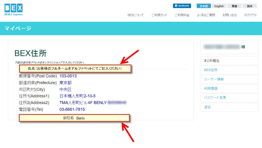Click the 住所1(Address1) label
Image resolution: width=262 pixels, height=148 pixels.
[x=34, y=96]
